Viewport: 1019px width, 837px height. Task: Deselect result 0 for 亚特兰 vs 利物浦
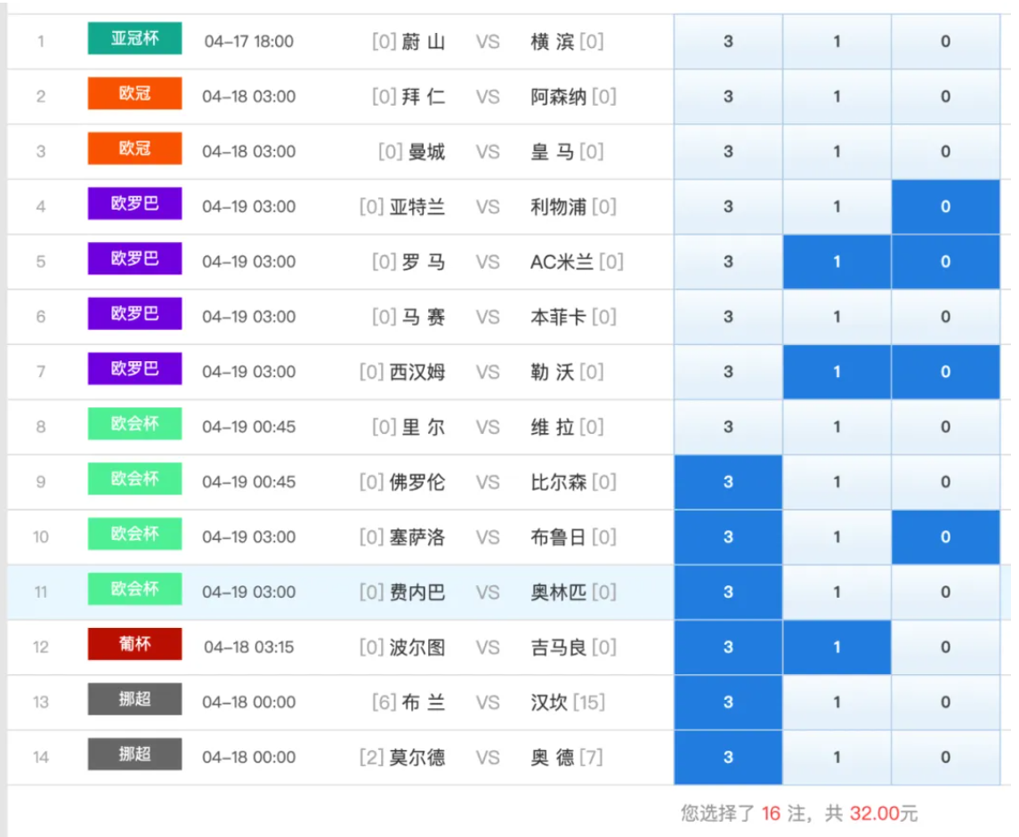(945, 206)
